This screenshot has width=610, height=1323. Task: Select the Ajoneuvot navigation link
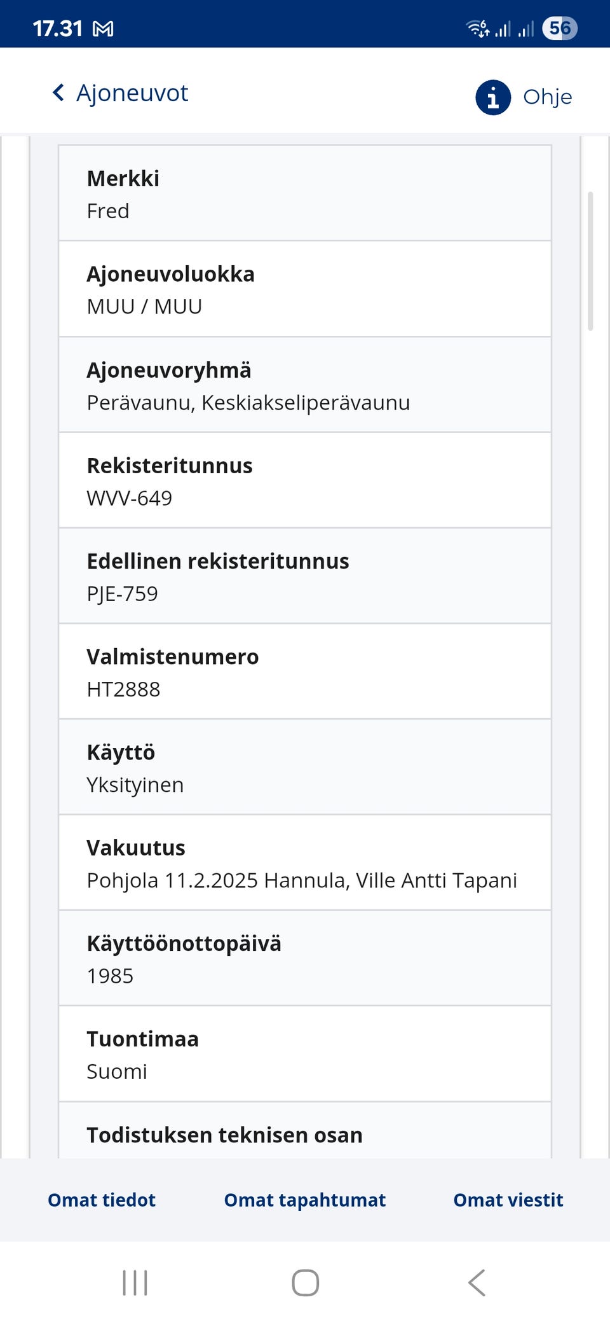click(x=132, y=93)
